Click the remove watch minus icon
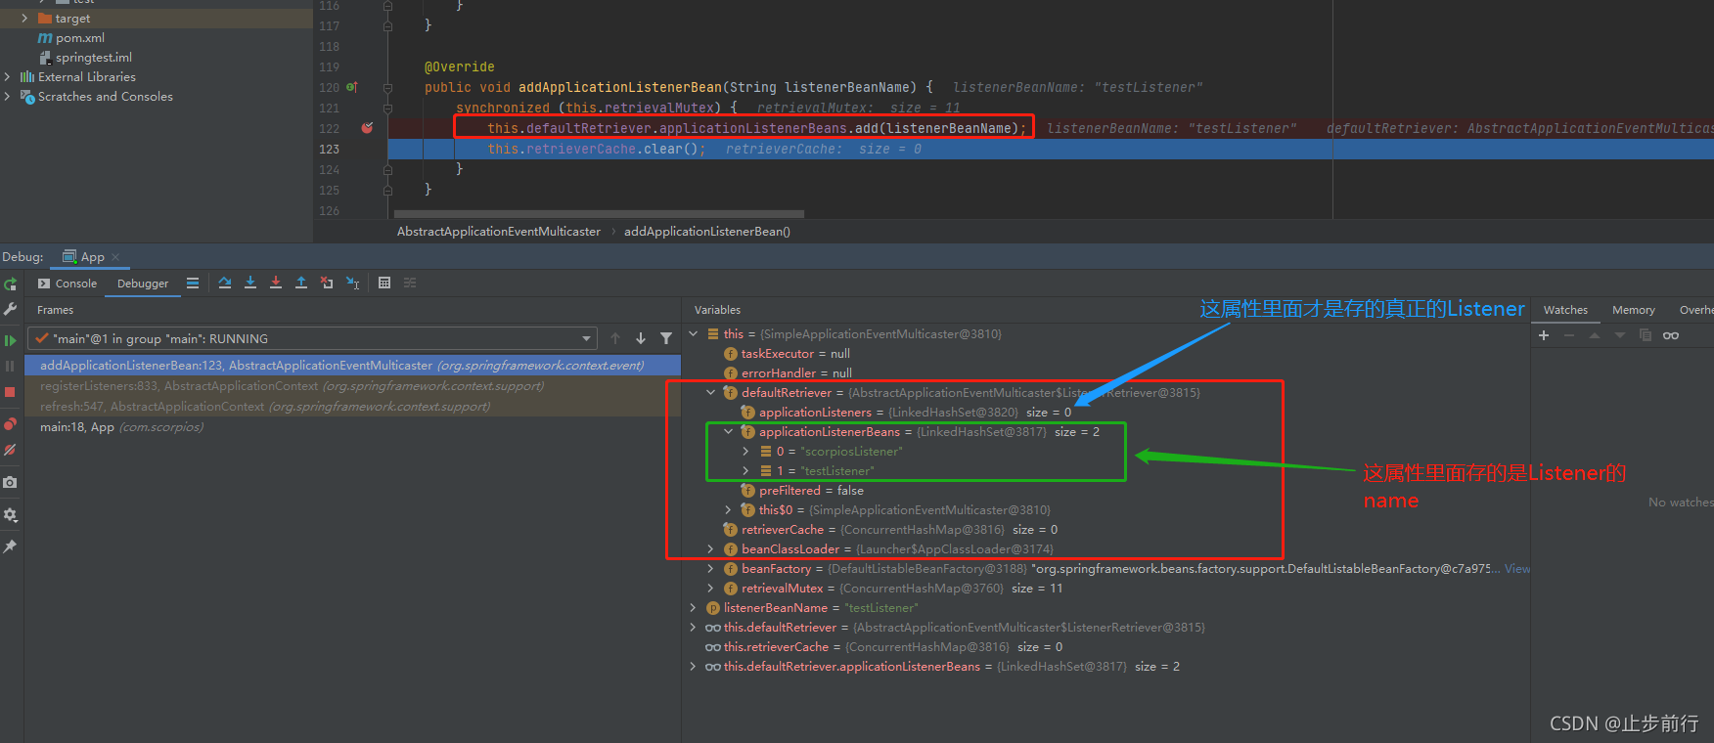Image resolution: width=1714 pixels, height=743 pixels. [1569, 335]
